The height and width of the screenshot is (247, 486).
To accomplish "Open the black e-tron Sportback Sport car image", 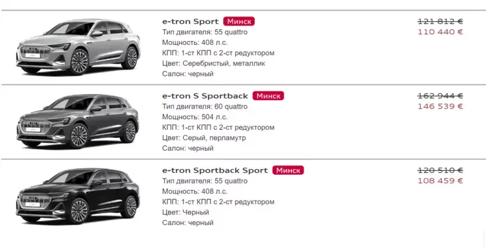I will 78,196.
